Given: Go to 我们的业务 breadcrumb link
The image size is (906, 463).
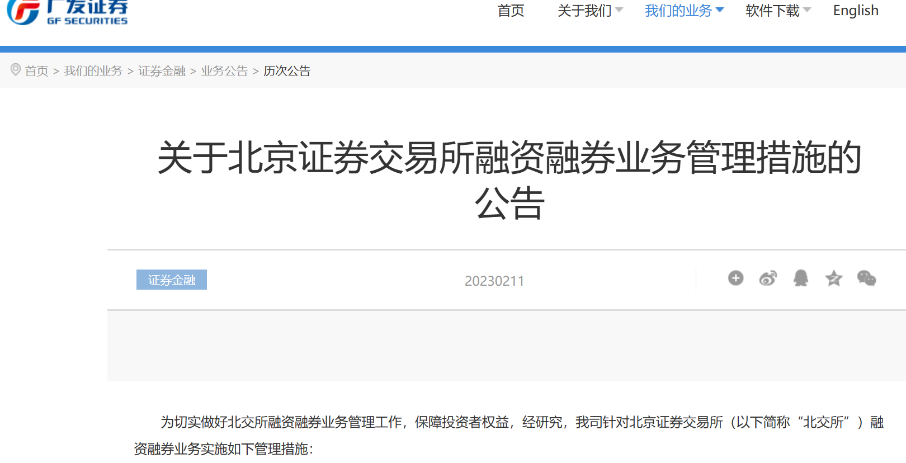Looking at the screenshot, I should click(x=93, y=71).
